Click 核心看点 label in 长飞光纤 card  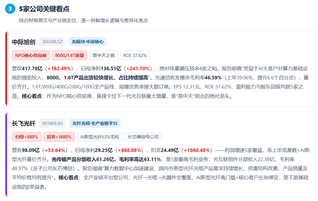(68, 178)
